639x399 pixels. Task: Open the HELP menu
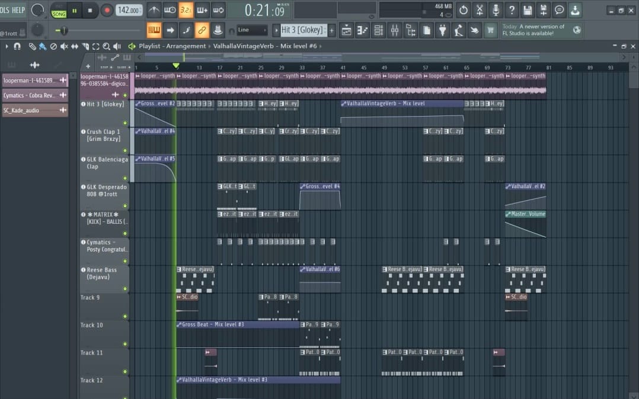18,10
